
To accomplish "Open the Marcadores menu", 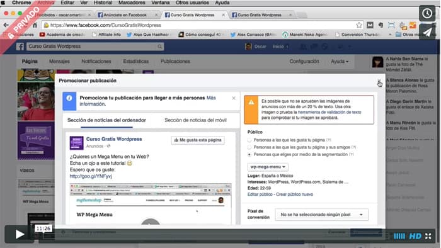I will point(132,3).
